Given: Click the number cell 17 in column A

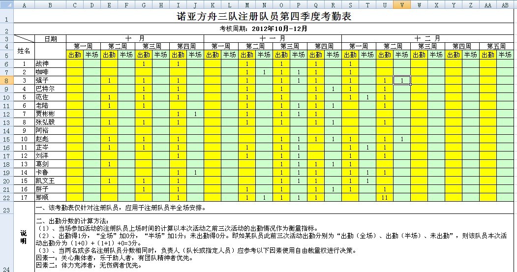Looking at the screenshot, I should click(24, 198).
